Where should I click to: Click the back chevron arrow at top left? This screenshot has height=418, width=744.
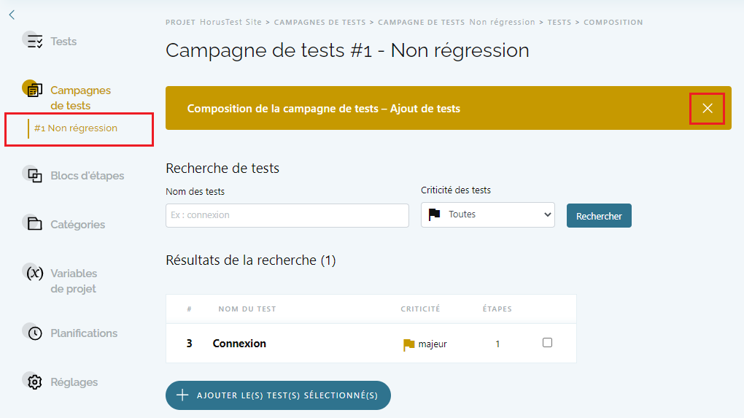12,15
